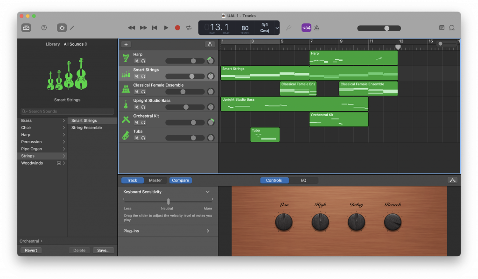Click the red Record button
The width and height of the screenshot is (478, 279).
point(177,28)
